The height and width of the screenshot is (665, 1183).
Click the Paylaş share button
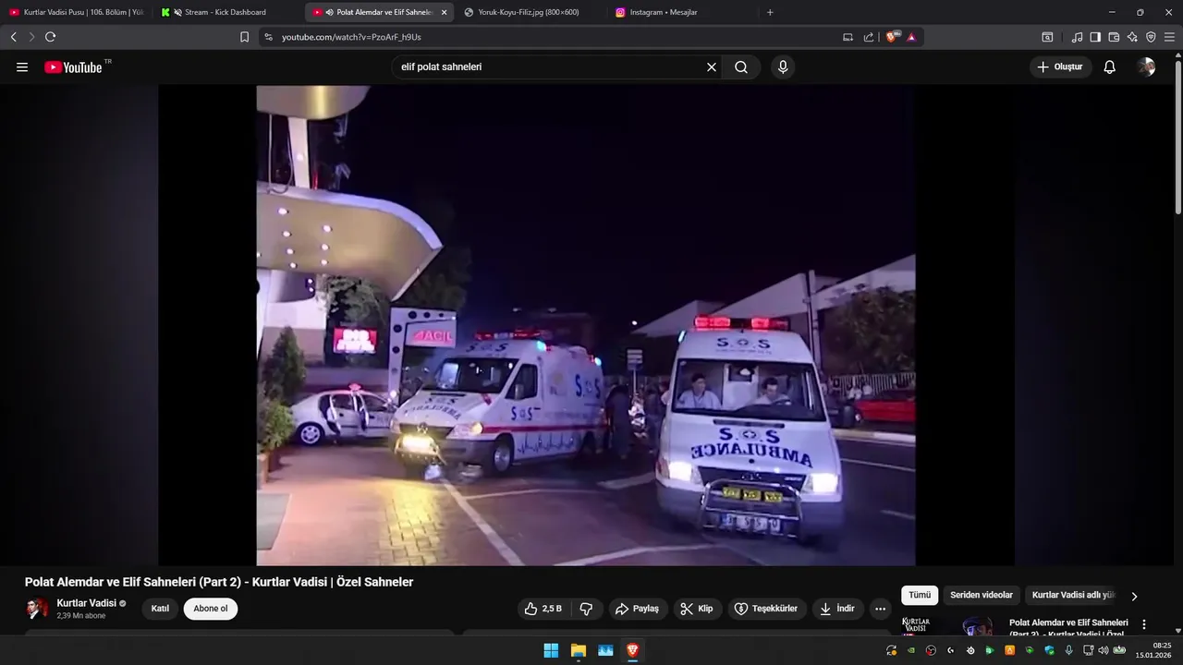638,609
